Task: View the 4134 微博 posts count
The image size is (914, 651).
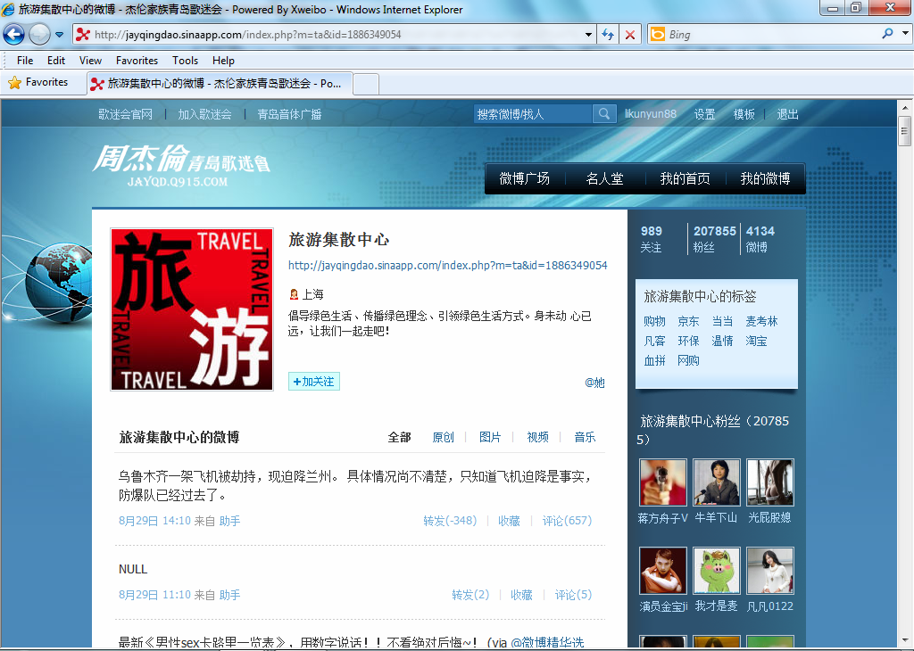Action: coord(760,239)
